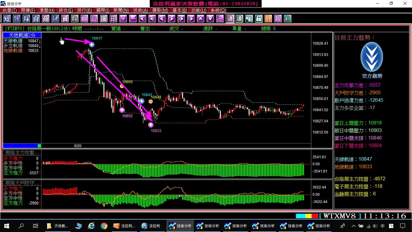Click the 10869 orange marker on chart
Image resolution: width=412 pixels, height=232 pixels.
click(122, 86)
